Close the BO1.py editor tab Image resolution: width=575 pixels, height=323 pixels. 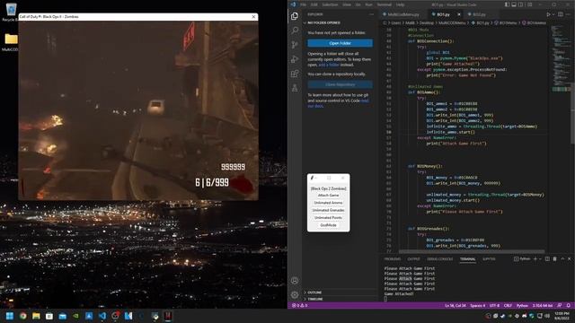click(459, 14)
